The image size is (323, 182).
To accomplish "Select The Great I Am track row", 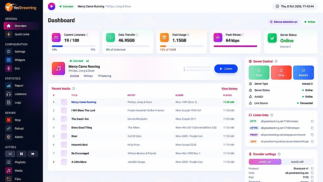I will (144, 119).
